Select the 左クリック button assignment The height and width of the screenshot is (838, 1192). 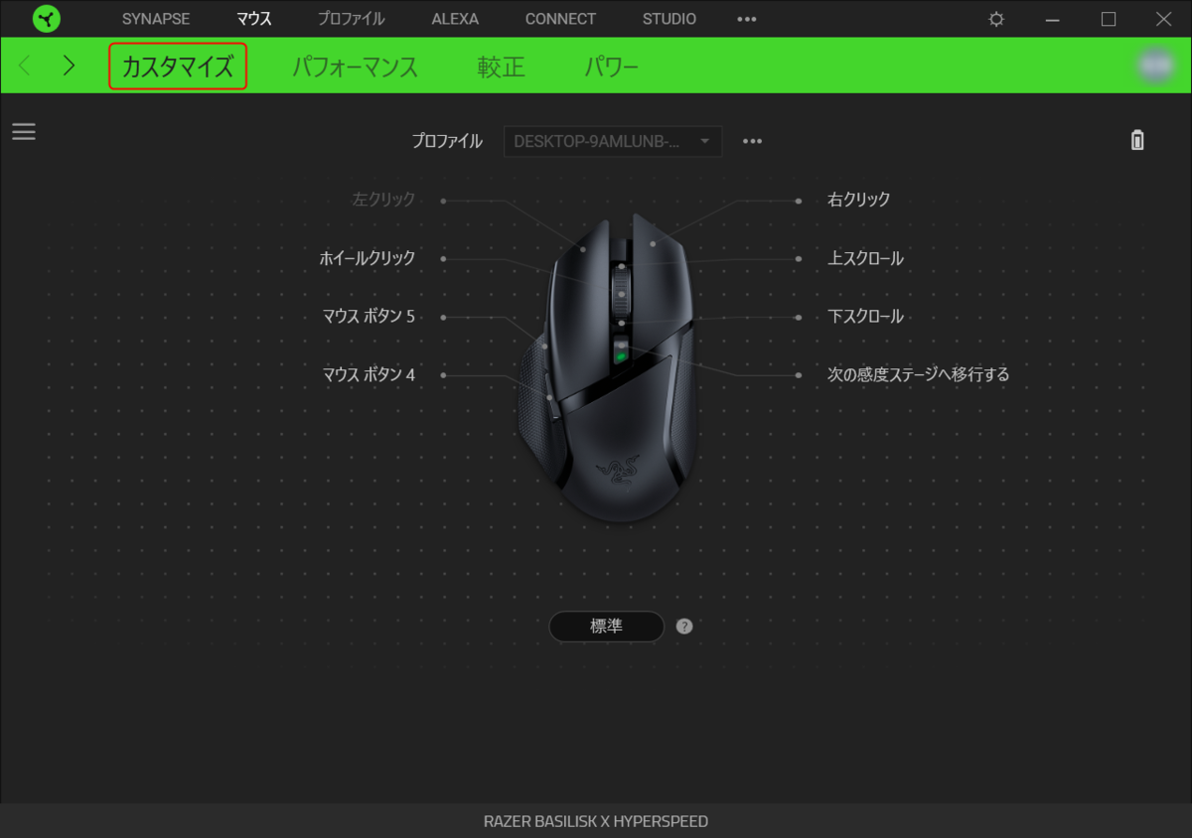(383, 200)
